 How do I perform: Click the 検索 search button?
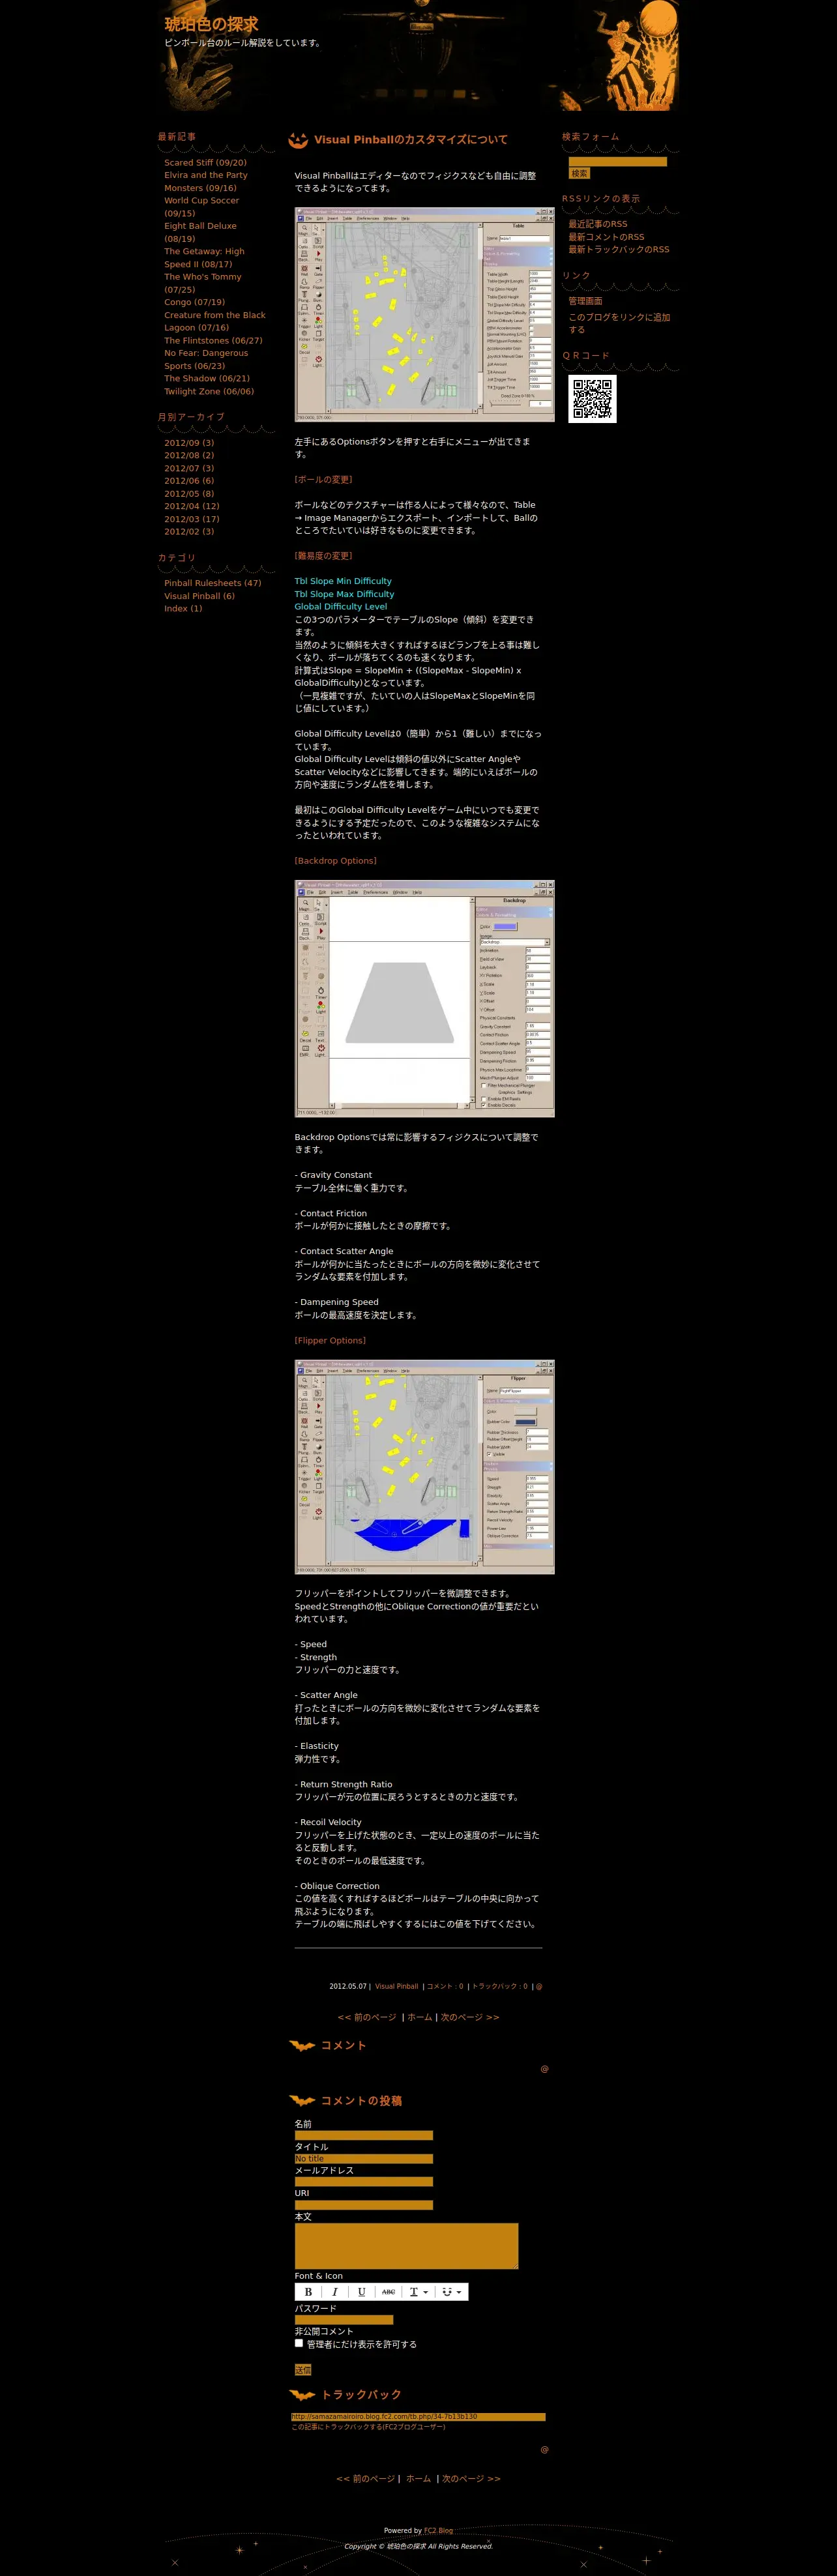pyautogui.click(x=579, y=173)
